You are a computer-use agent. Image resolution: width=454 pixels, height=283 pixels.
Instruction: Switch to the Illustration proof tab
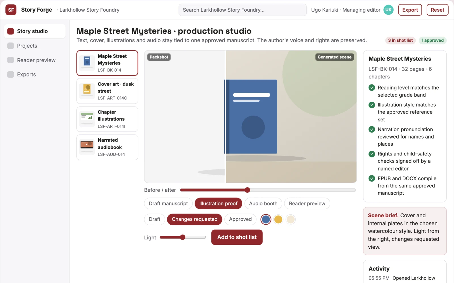218,203
